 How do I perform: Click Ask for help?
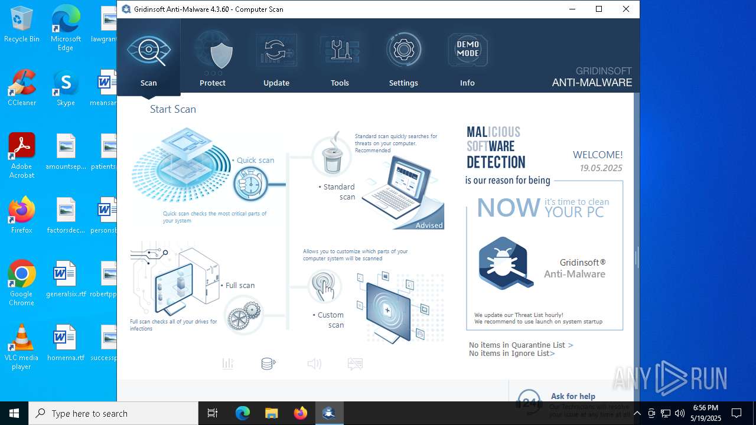(x=573, y=396)
